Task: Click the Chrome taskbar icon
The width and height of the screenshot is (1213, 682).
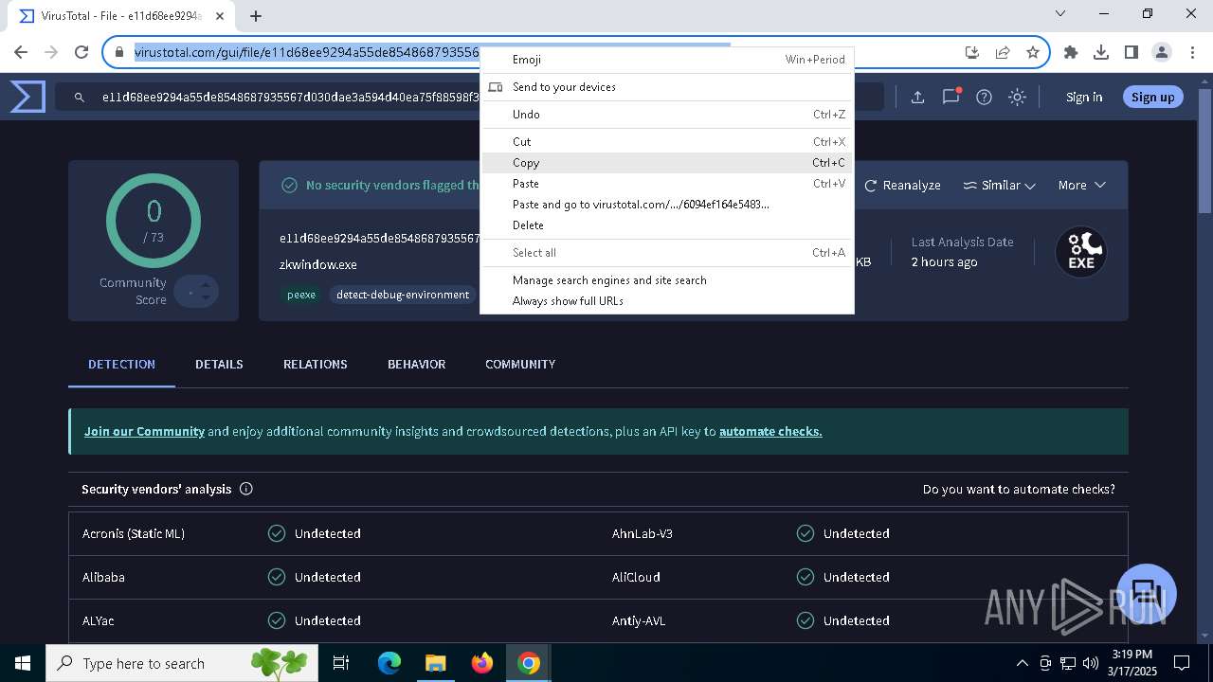Action: (529, 663)
